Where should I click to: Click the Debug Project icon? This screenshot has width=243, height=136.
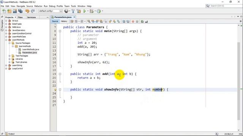coord(92,11)
